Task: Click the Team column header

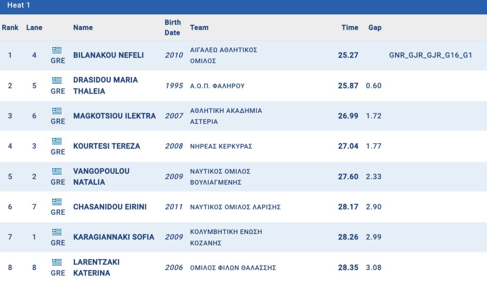Action: (199, 28)
